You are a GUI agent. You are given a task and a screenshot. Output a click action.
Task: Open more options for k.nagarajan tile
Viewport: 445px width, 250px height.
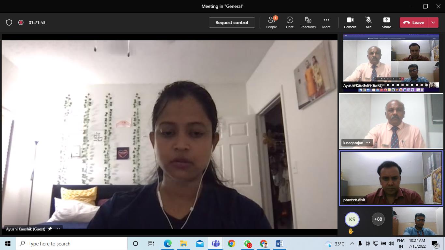tap(368, 143)
